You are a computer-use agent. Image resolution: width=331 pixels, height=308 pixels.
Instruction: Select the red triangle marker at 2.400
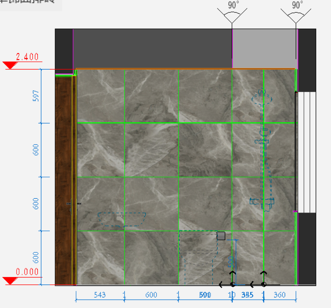pos(10,65)
